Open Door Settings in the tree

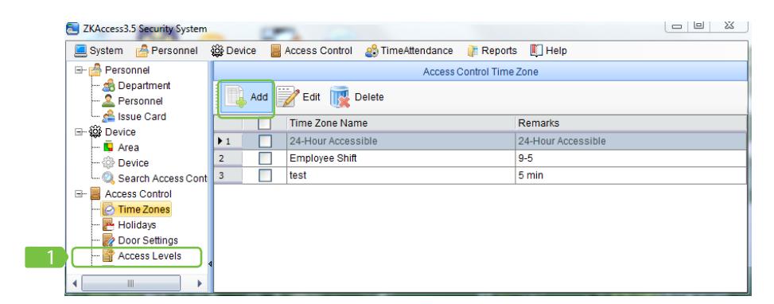point(148,240)
